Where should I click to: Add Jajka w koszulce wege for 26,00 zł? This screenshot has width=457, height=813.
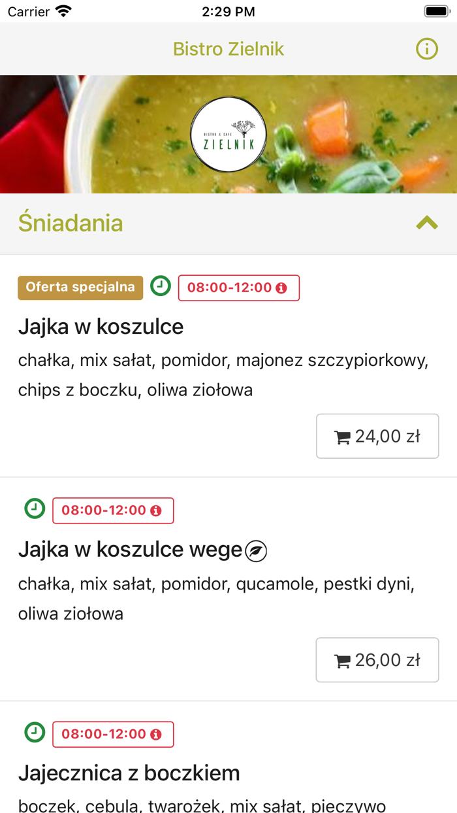(x=377, y=659)
